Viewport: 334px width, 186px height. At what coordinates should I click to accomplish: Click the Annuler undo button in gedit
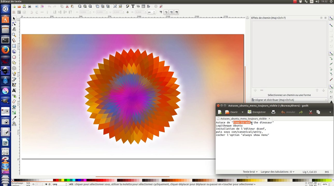coord(288,112)
